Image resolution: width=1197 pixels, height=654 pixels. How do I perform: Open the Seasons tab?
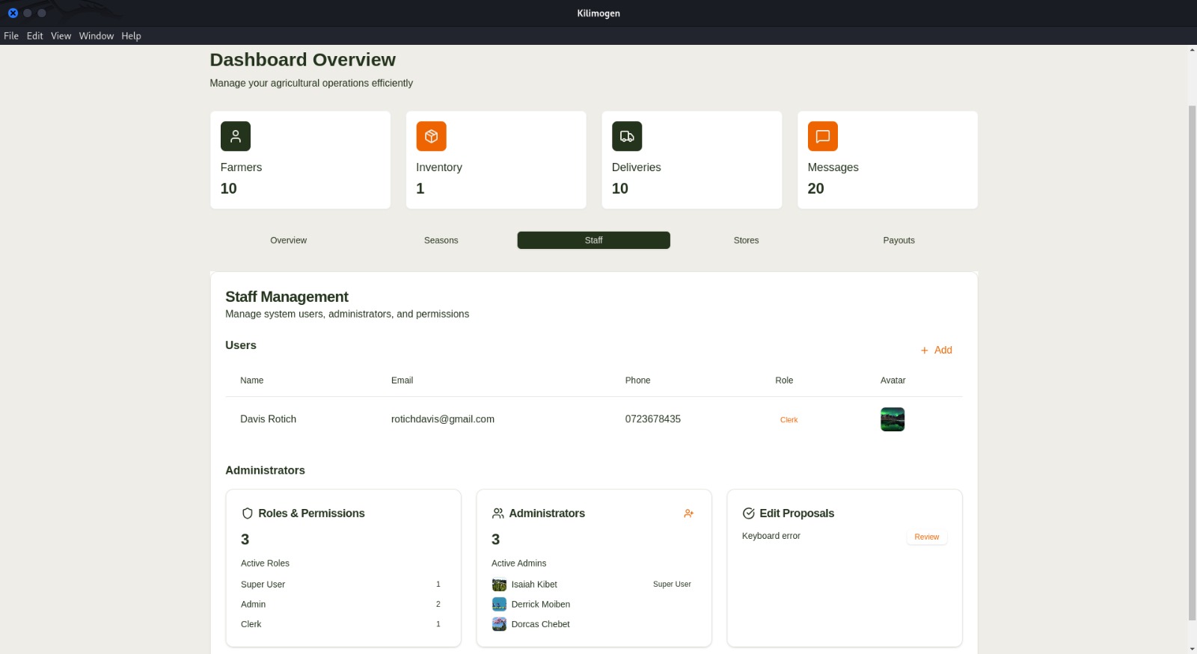coord(441,241)
